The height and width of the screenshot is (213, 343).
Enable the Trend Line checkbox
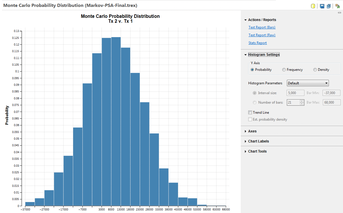coord(250,112)
